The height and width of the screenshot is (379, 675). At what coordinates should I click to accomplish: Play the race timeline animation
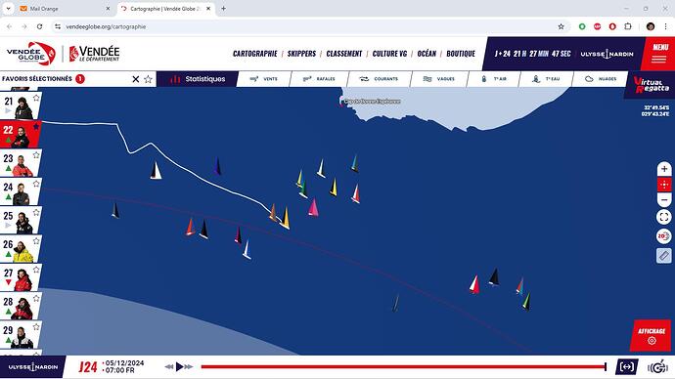[x=179, y=366]
